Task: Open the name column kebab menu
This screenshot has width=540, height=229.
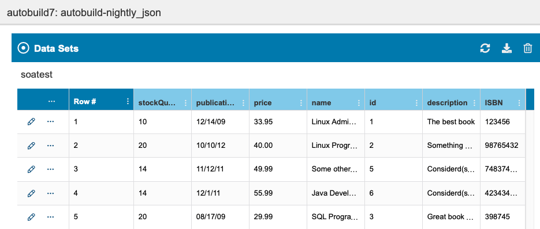Action: pos(359,102)
